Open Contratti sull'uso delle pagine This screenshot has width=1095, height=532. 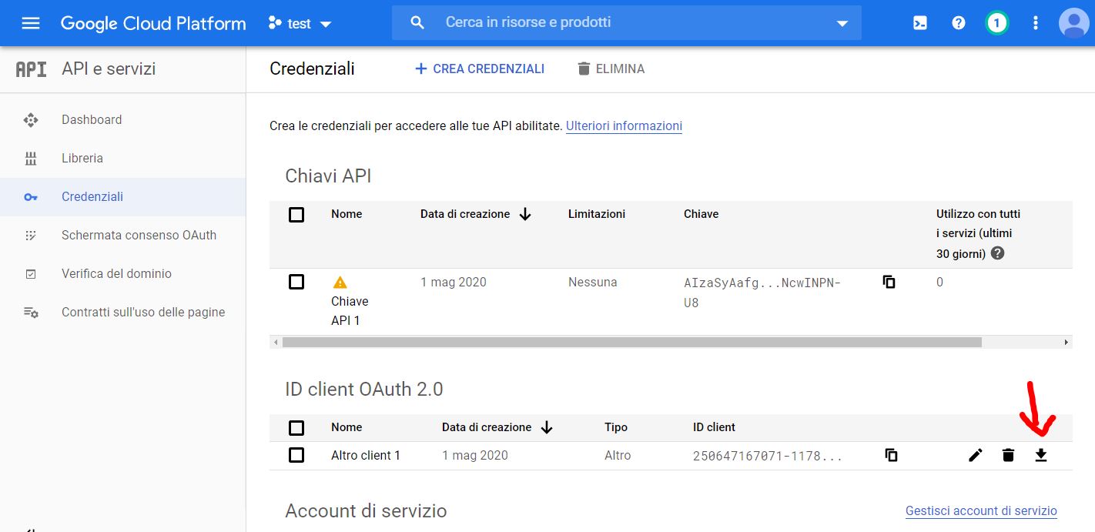click(x=143, y=312)
